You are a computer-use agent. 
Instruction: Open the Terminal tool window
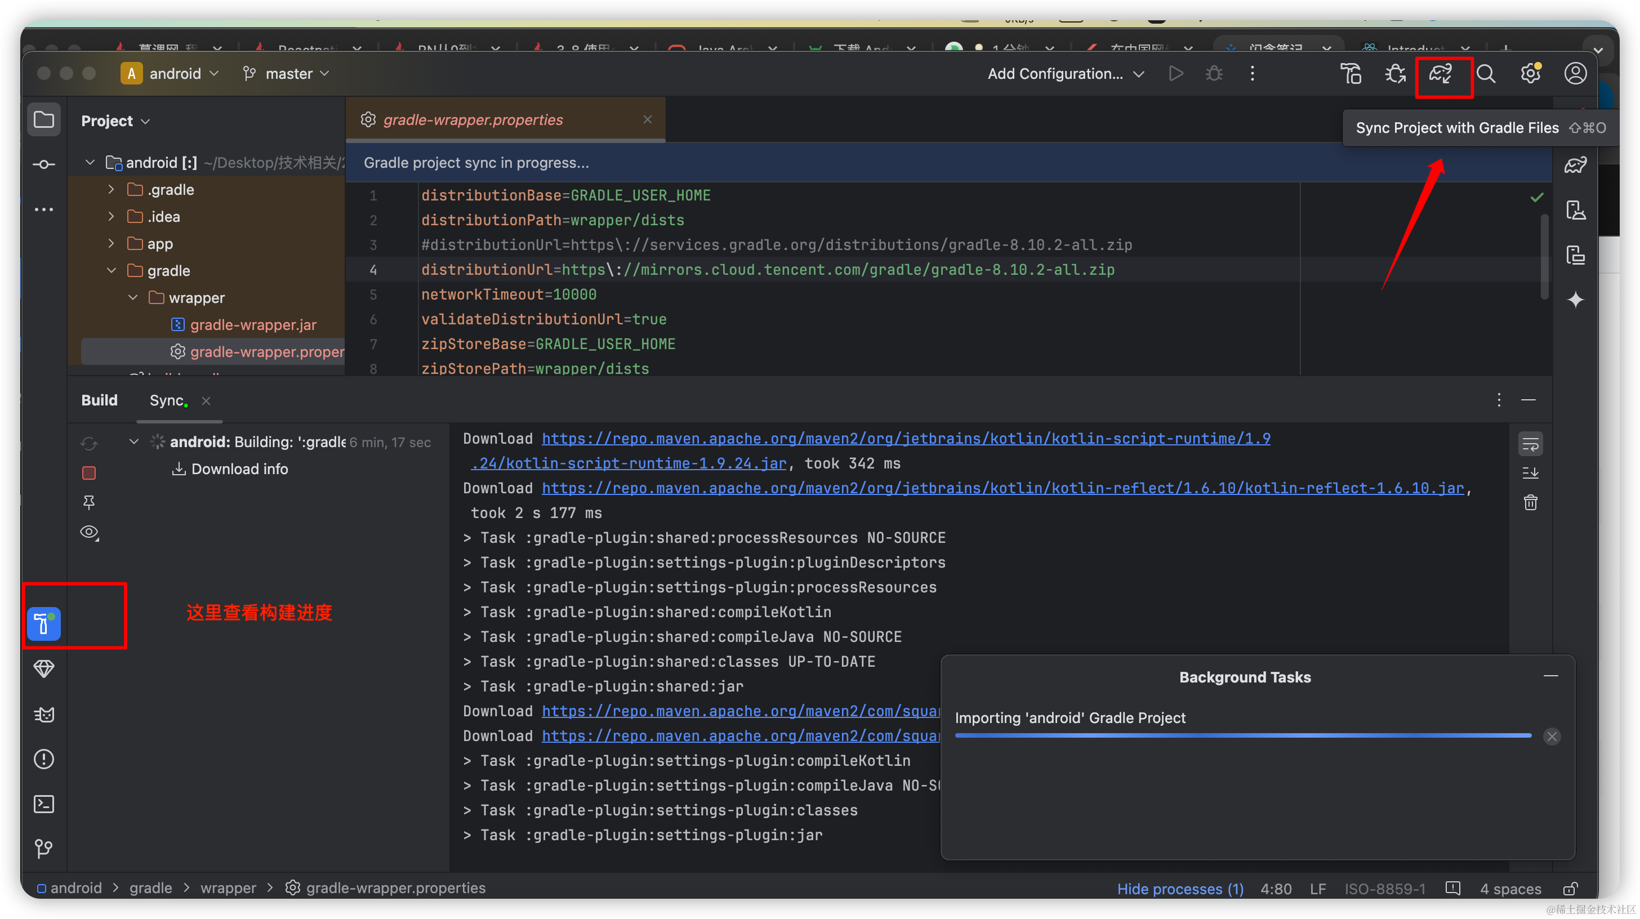click(43, 804)
